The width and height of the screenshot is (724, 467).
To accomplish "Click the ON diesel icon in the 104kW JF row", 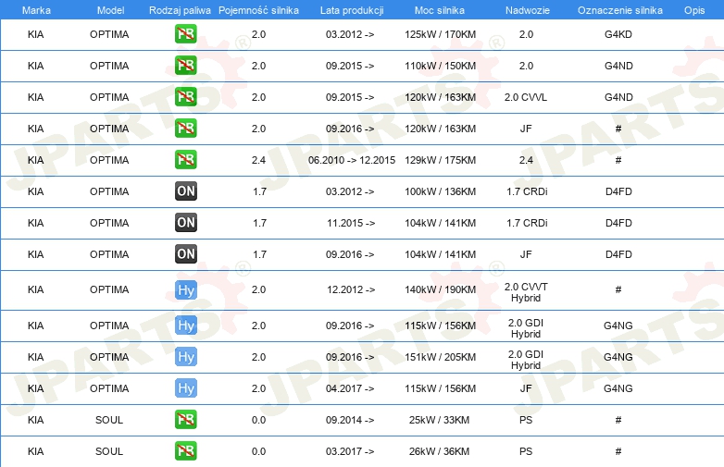I will coord(185,253).
